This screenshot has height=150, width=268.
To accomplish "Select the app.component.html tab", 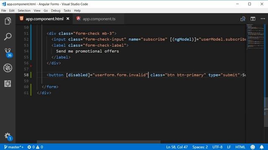I will click(44, 19).
